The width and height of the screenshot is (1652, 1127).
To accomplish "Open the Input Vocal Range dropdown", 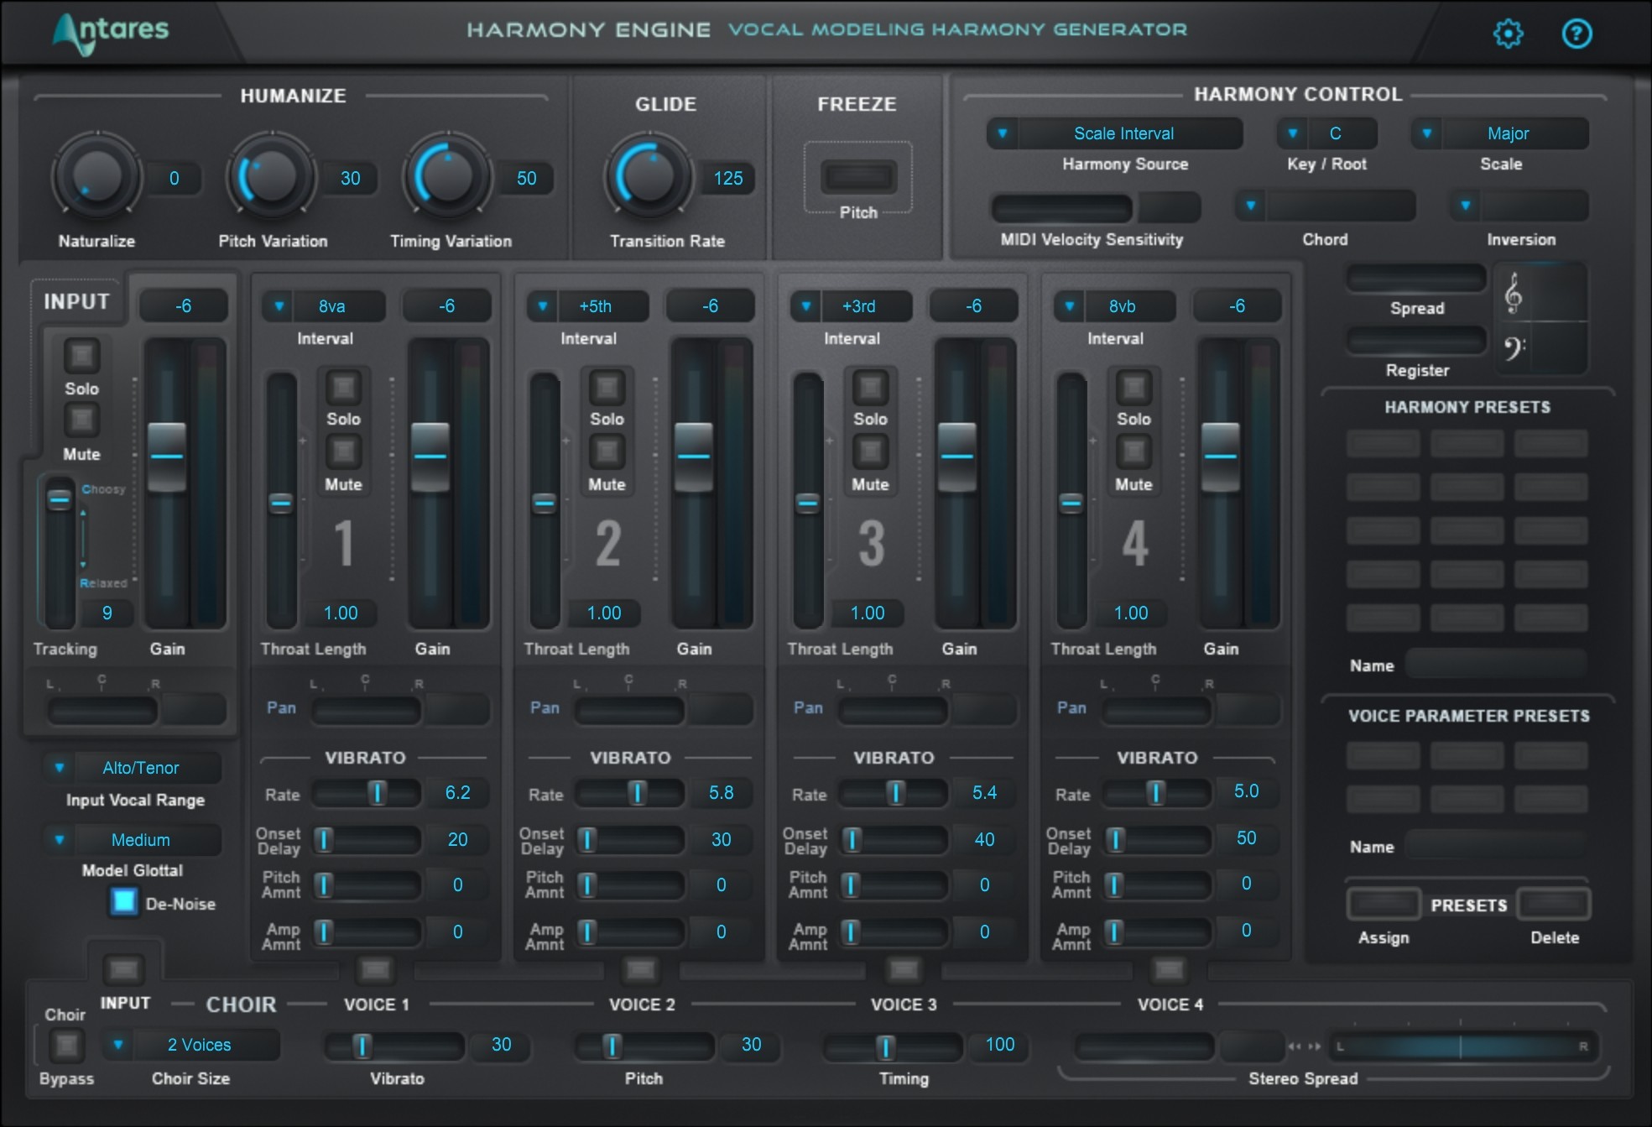I will pos(133,768).
